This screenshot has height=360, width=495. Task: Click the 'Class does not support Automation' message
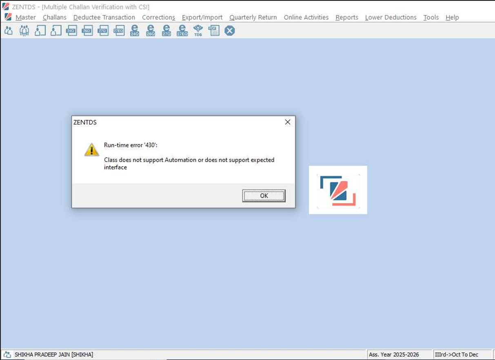(189, 163)
